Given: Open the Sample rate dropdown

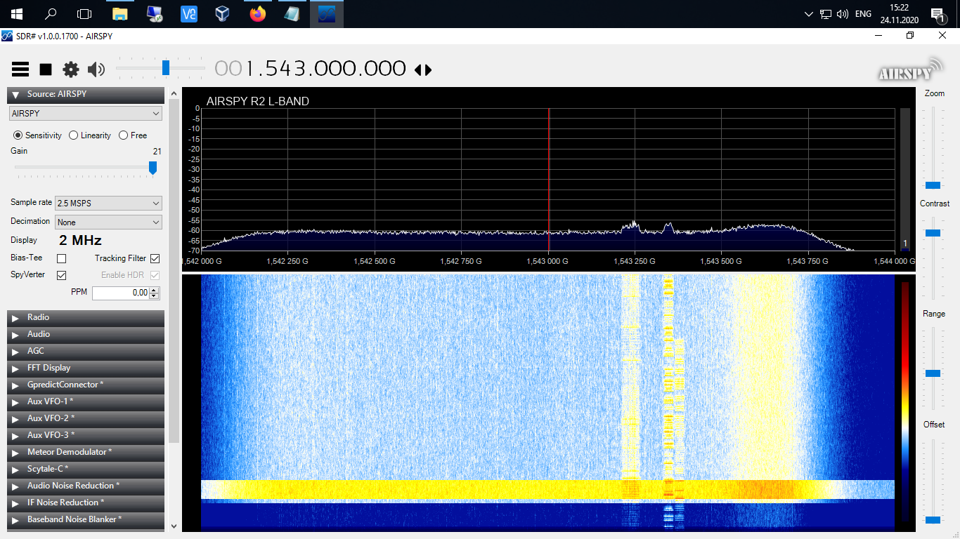Looking at the screenshot, I should pyautogui.click(x=108, y=204).
